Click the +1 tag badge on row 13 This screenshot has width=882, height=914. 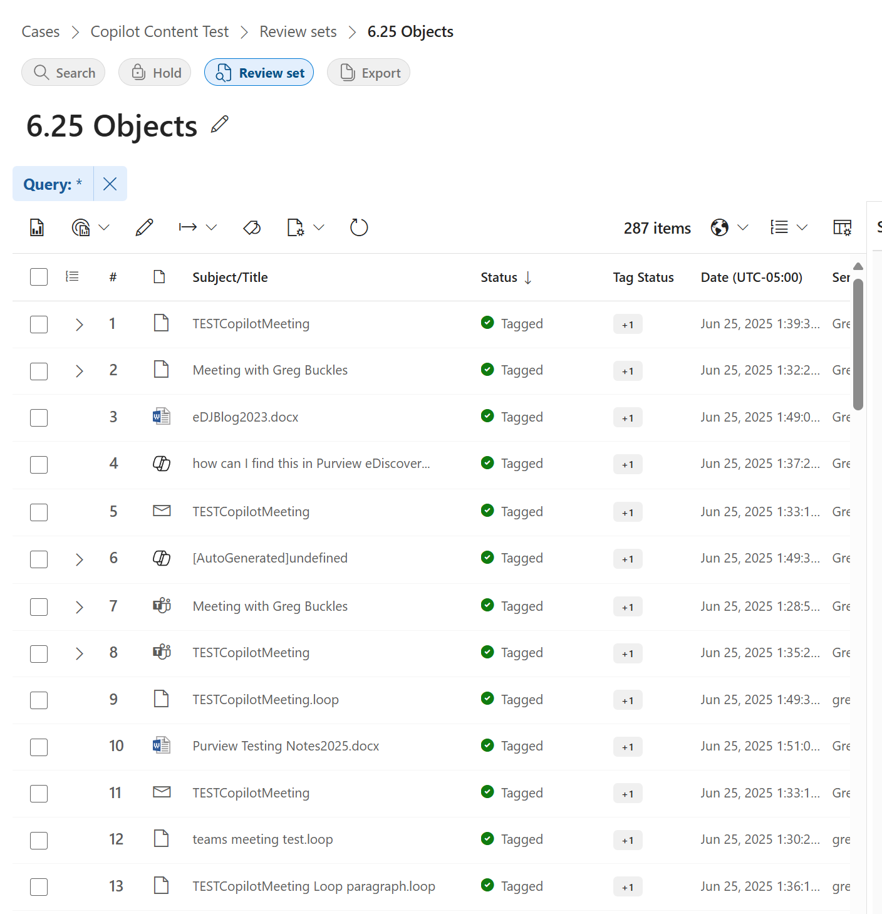coord(628,887)
